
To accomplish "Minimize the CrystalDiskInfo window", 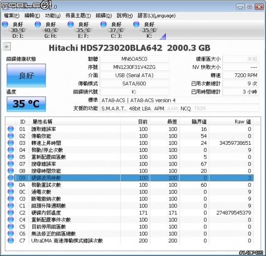I will click(240, 7).
